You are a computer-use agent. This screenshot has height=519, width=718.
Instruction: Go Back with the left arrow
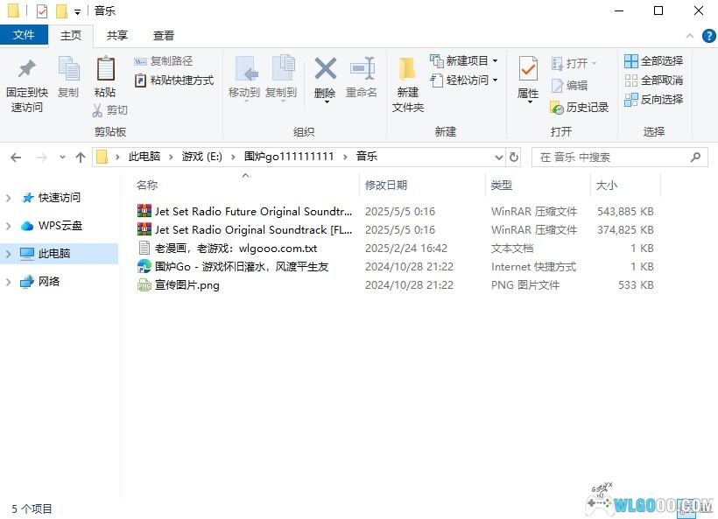point(16,158)
